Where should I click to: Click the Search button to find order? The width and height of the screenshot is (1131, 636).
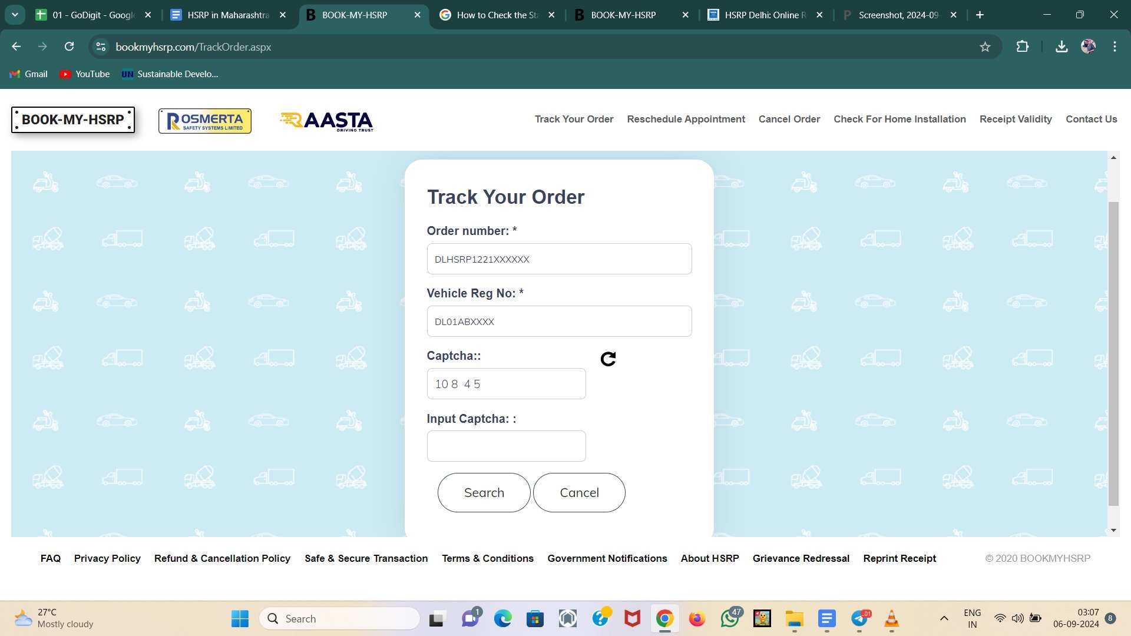pyautogui.click(x=484, y=492)
